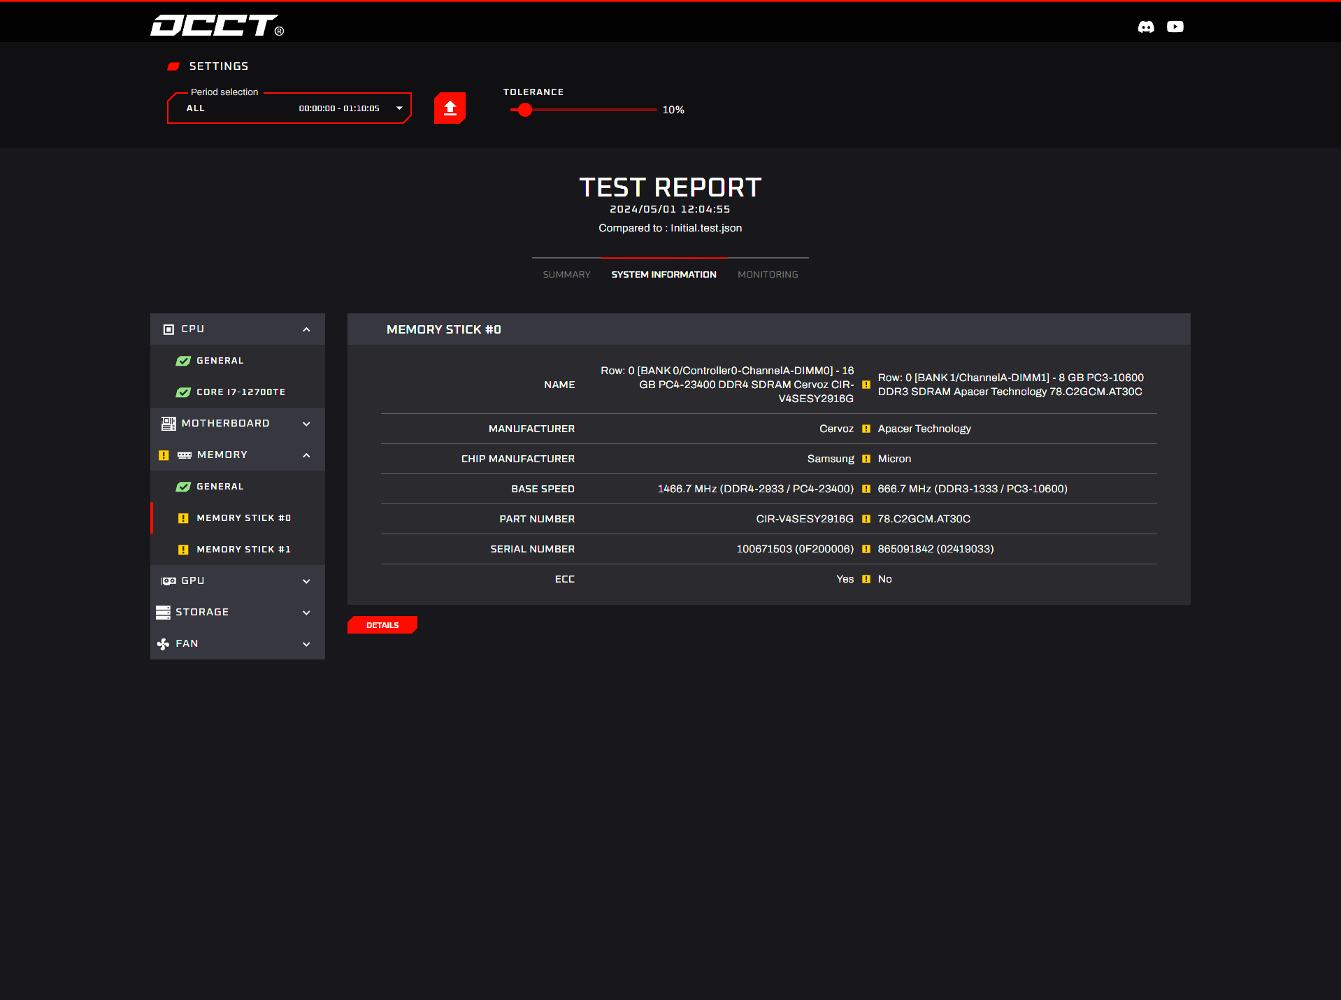The image size is (1341, 1000).
Task: Click the memory module icon in sidebar
Action: 185,455
